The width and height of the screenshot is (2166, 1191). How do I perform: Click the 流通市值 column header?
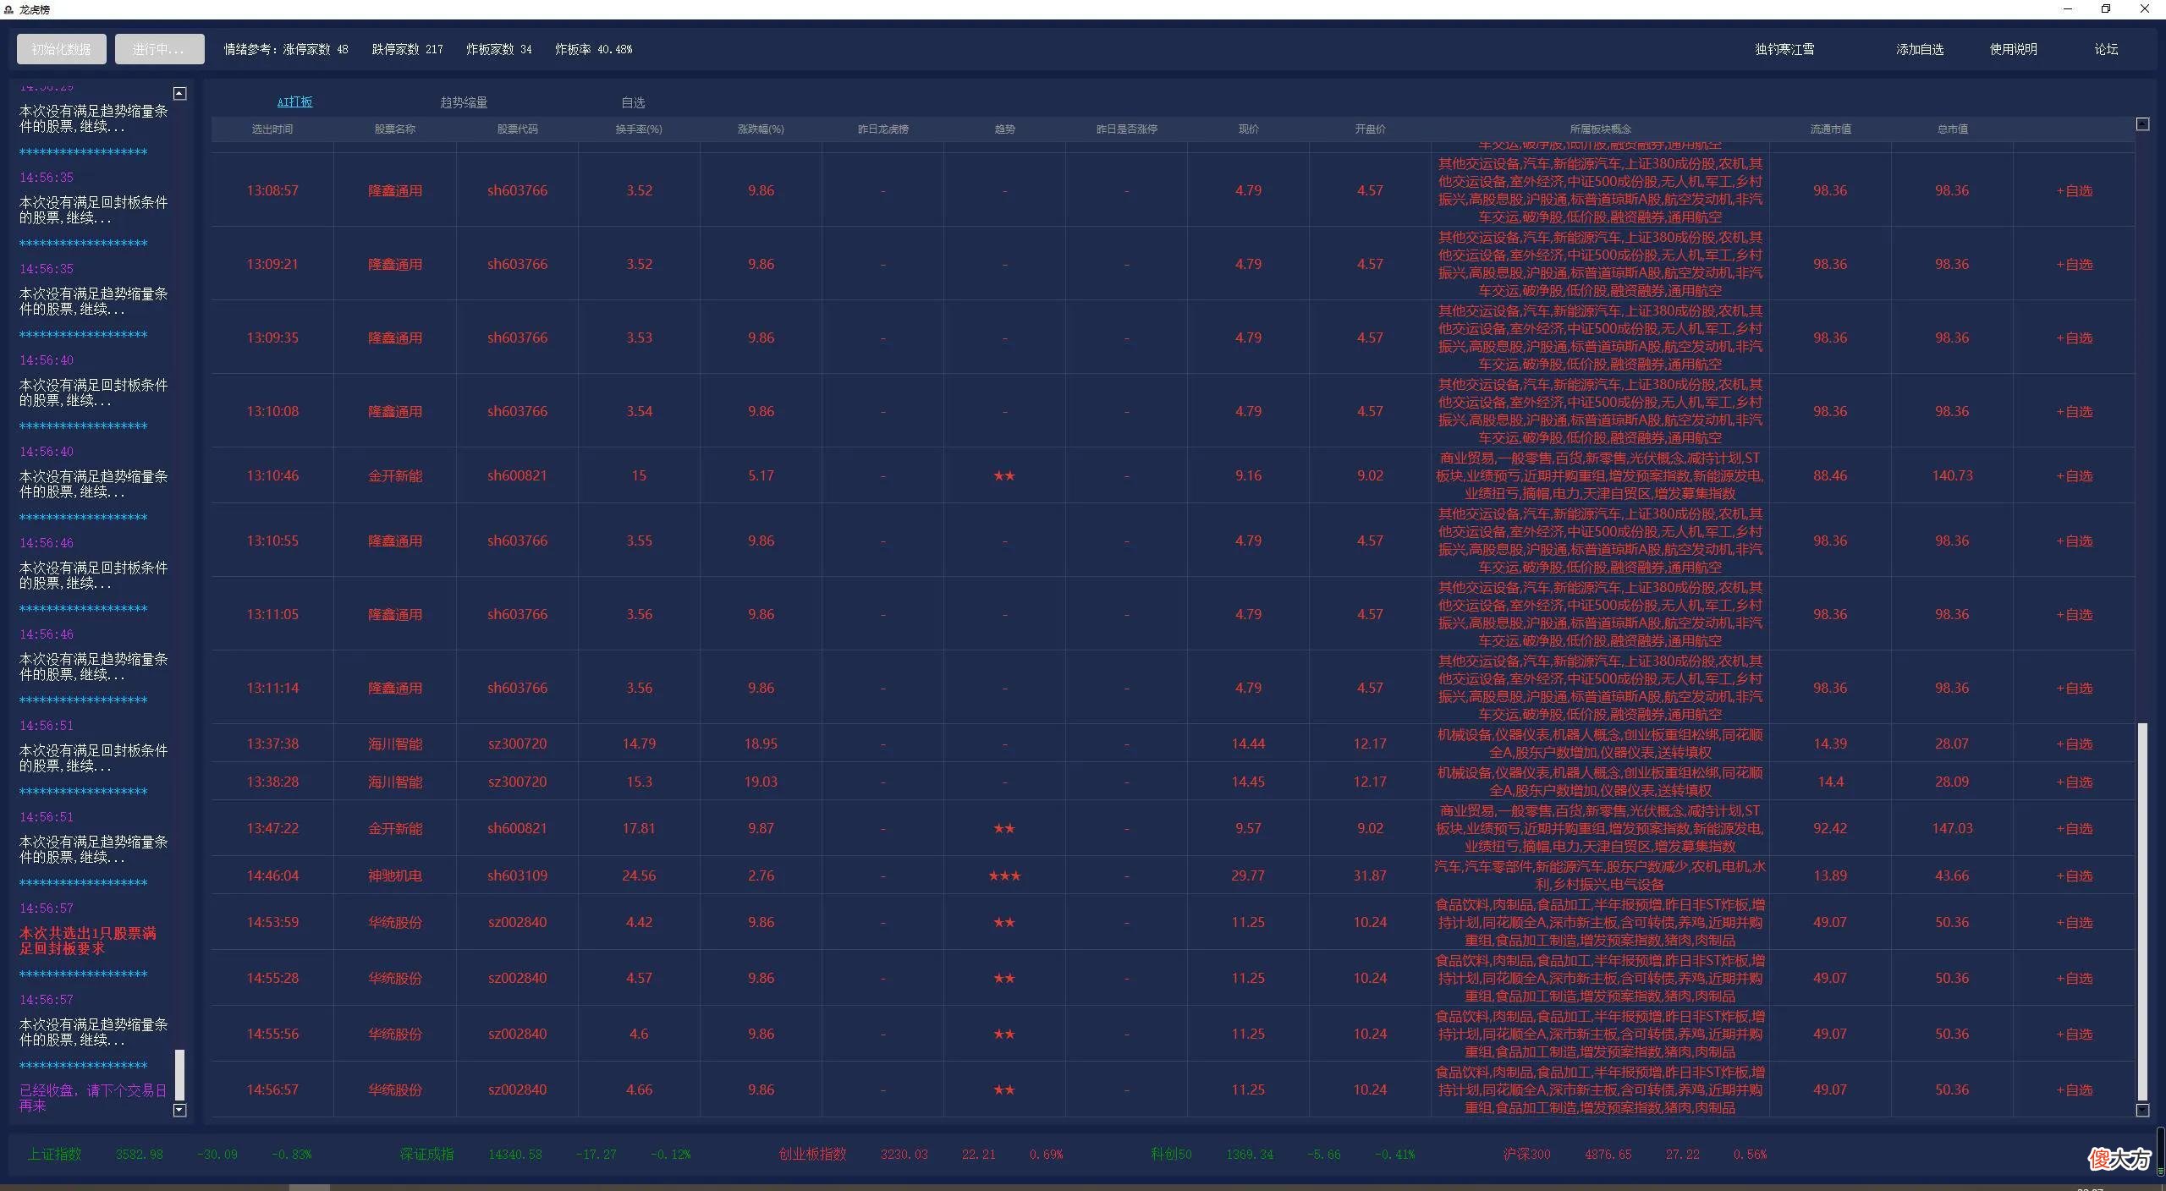1830,129
